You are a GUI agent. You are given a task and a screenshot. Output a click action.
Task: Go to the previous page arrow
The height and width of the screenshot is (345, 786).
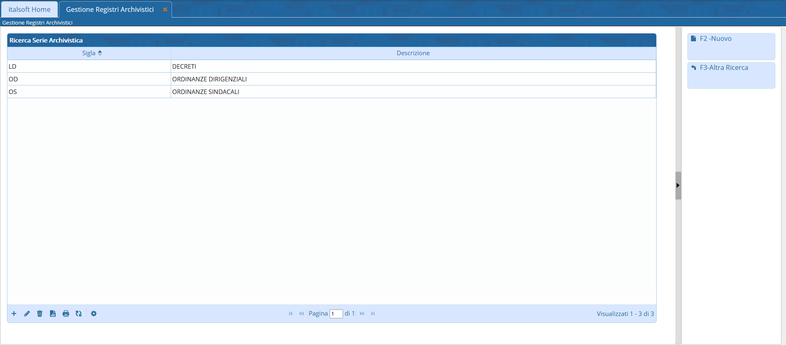301,314
